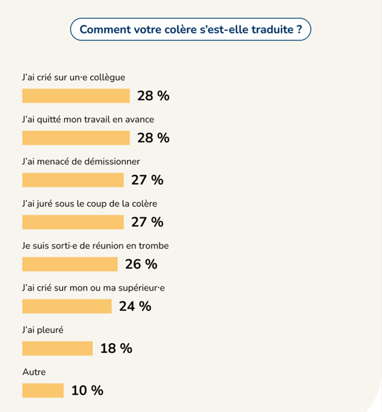Image resolution: width=382 pixels, height=412 pixels.
Task: Select the label "J'ai quitté mon travail en avance"
Action: click(88, 119)
